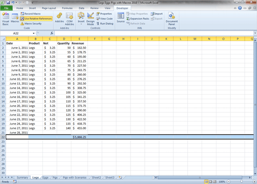The image size is (257, 184).
Task: Open the Add-Ins manager
Action: 59,18
